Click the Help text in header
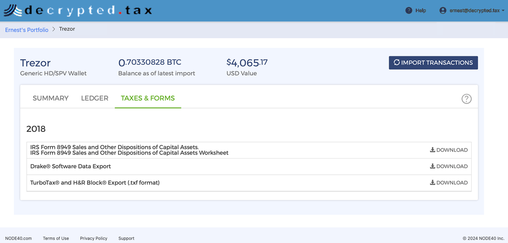 (421, 10)
